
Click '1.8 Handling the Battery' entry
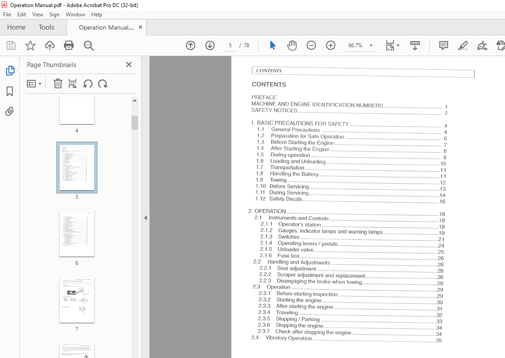[x=351, y=175]
